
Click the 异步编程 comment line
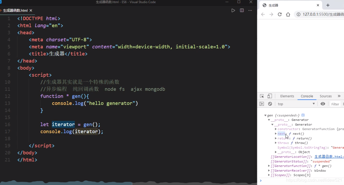pyautogui.click(x=103, y=89)
